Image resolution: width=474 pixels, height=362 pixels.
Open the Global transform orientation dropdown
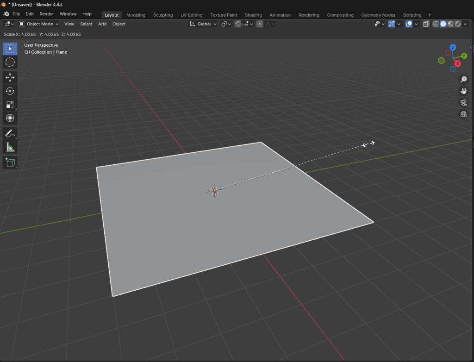(203, 24)
